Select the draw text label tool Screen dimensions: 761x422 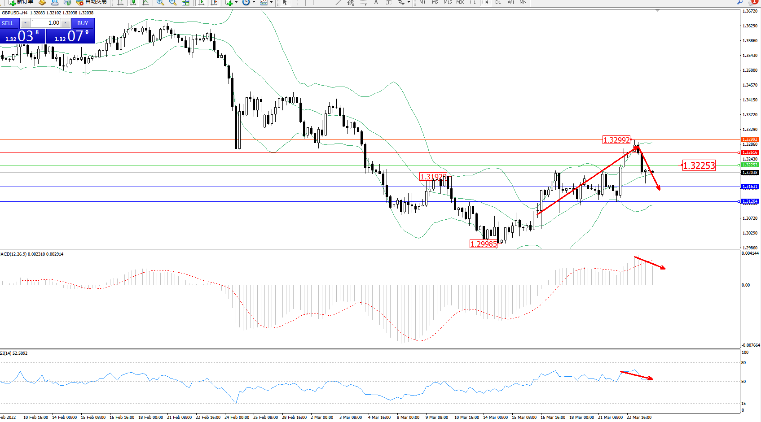click(x=389, y=2)
